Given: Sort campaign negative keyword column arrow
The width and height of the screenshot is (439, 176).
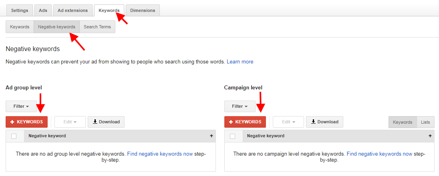Looking at the screenshot, I should pyautogui.click(x=430, y=136).
